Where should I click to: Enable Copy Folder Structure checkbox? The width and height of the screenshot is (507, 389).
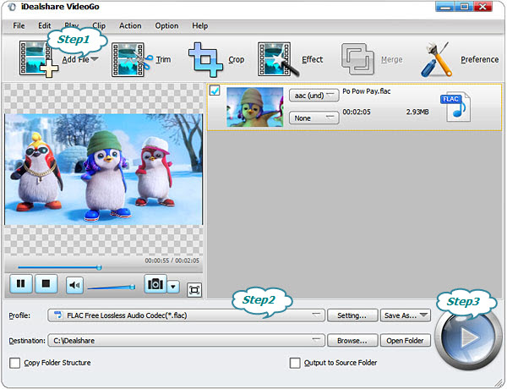pyautogui.click(x=14, y=363)
